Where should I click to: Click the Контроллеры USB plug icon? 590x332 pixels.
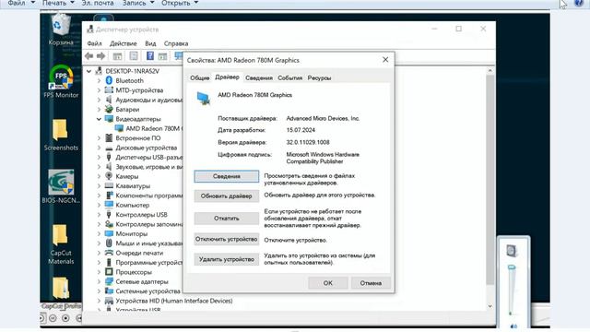[x=109, y=214]
